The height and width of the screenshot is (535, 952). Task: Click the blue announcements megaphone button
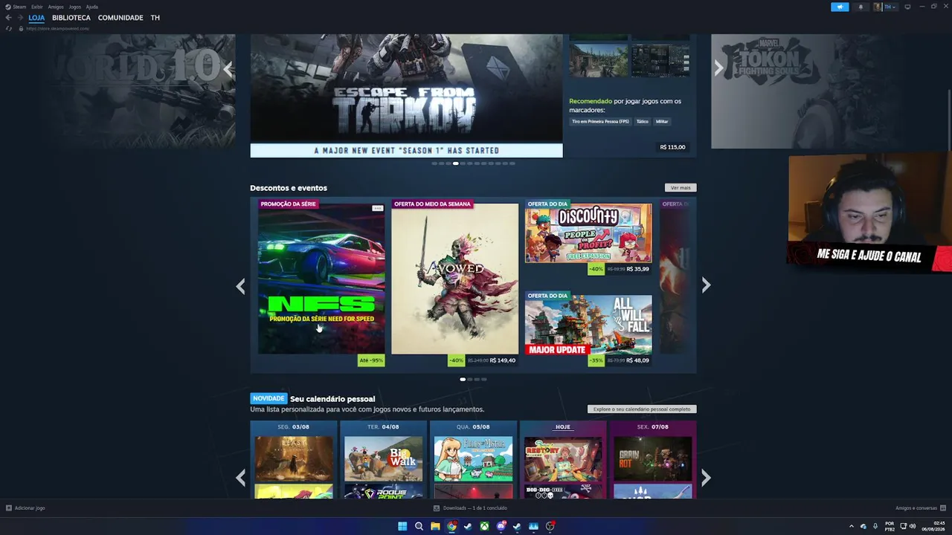tap(840, 7)
